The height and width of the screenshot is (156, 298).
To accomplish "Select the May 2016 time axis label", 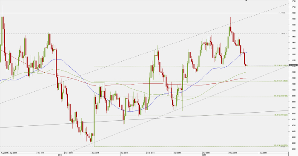I will click(x=233, y=153).
